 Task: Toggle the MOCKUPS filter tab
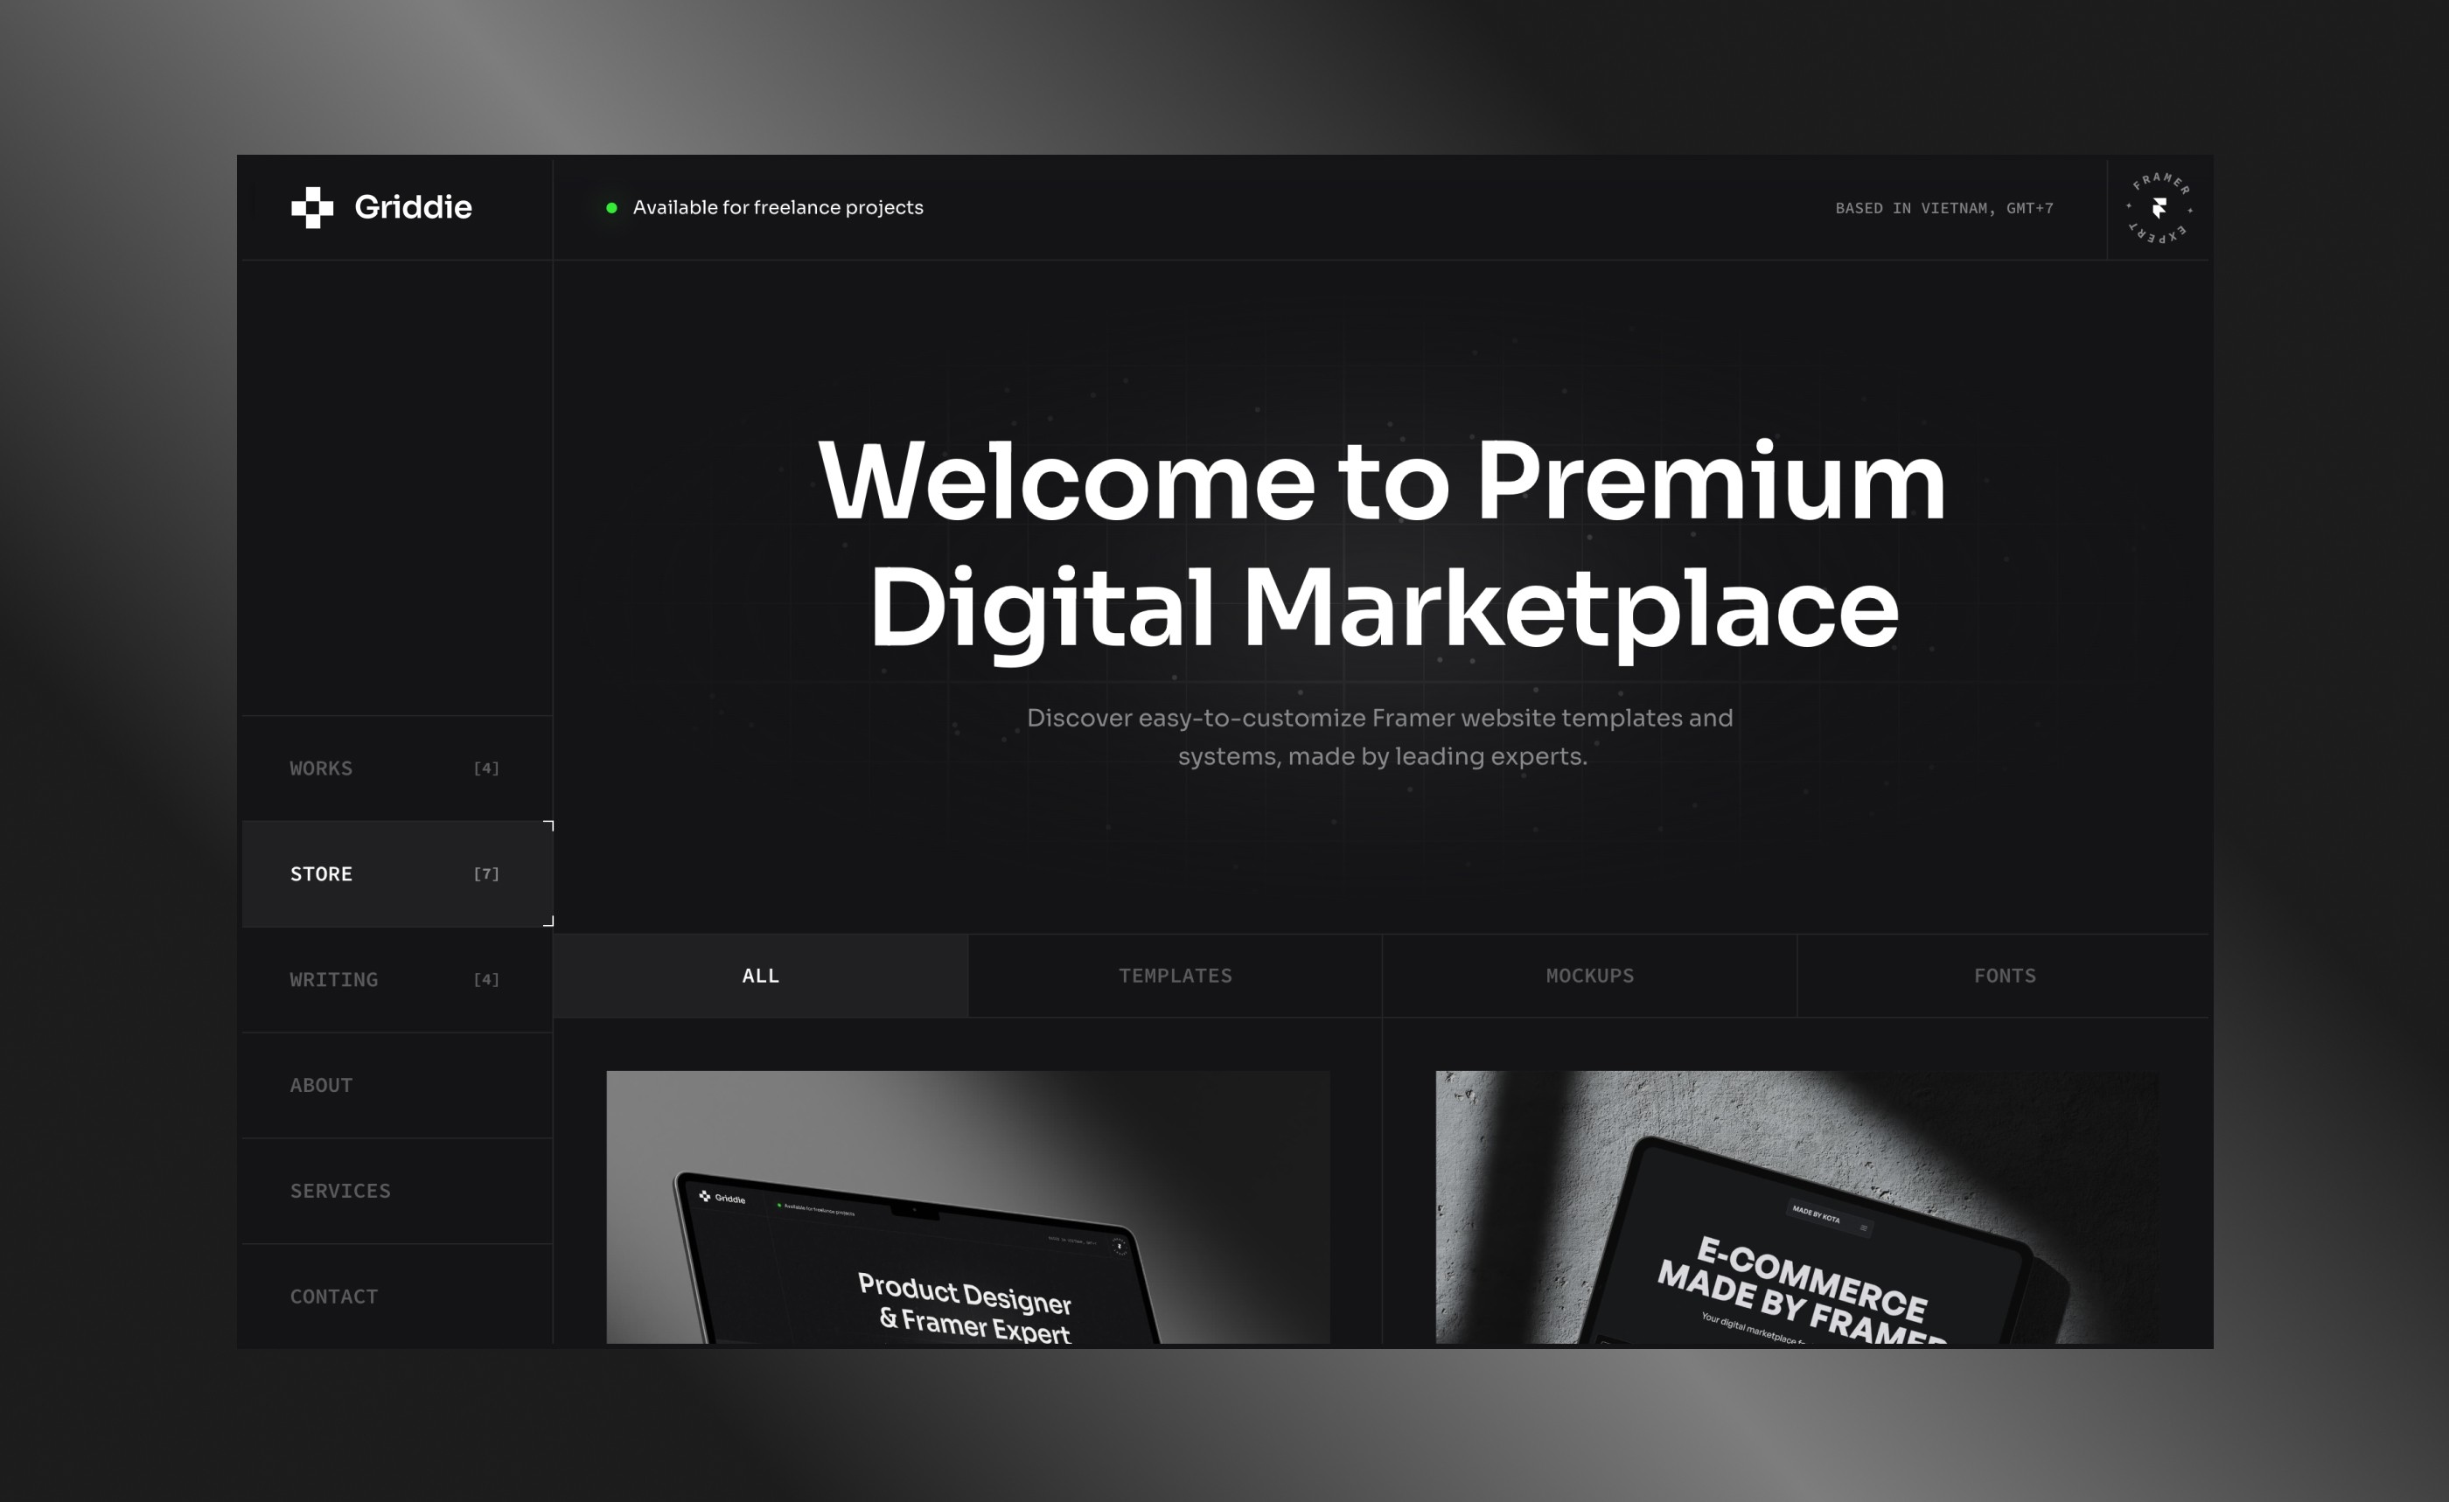pyautogui.click(x=1588, y=976)
